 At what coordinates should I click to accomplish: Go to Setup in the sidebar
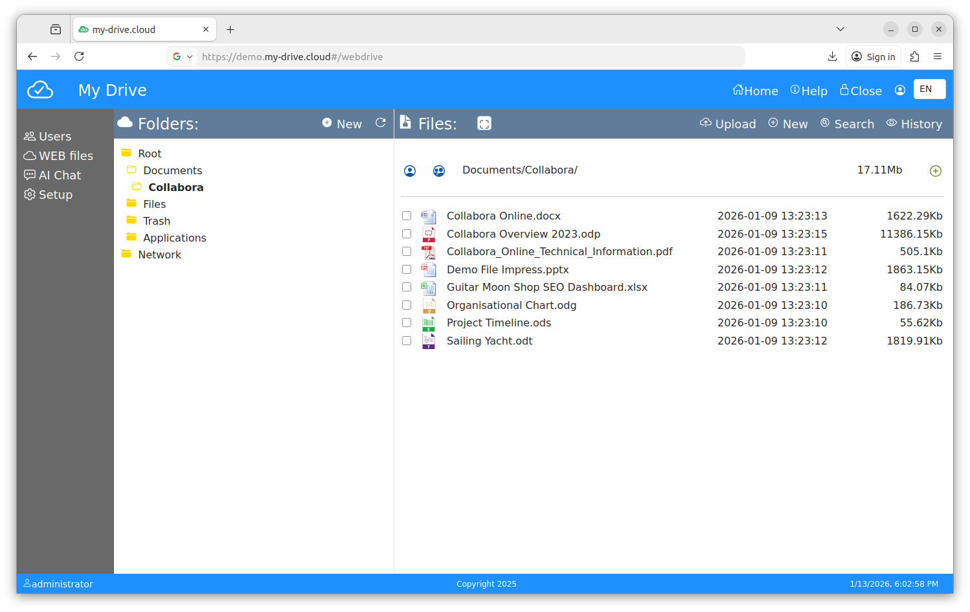click(55, 195)
